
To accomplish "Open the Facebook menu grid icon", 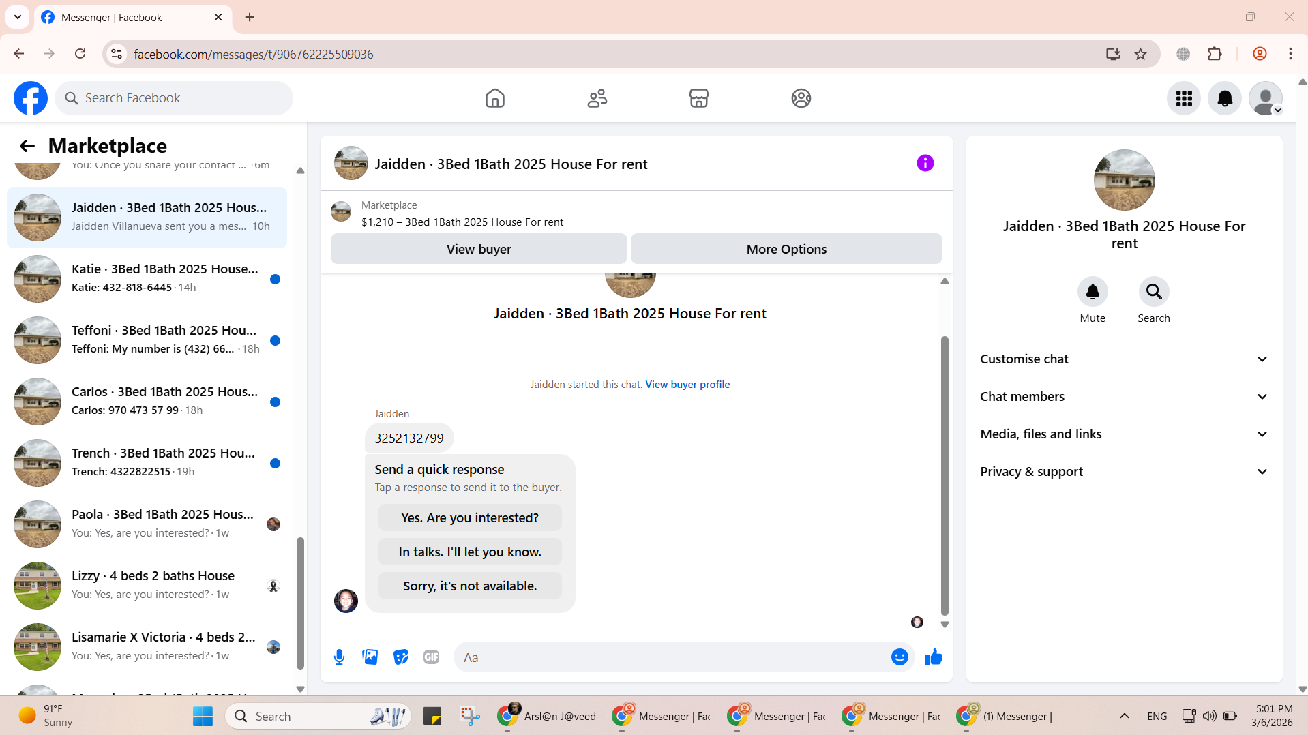I will (1184, 98).
